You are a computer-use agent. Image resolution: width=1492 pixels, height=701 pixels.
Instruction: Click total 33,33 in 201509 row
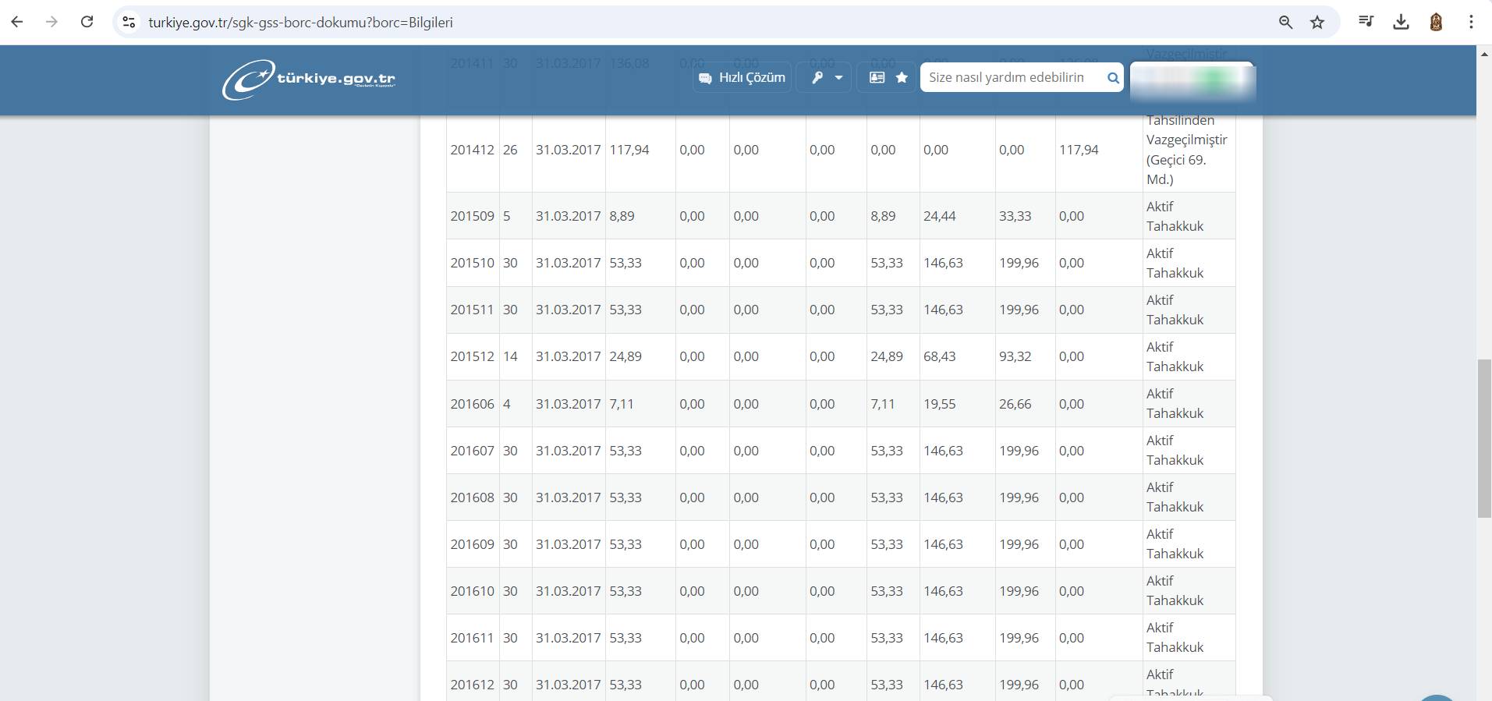coord(1015,216)
